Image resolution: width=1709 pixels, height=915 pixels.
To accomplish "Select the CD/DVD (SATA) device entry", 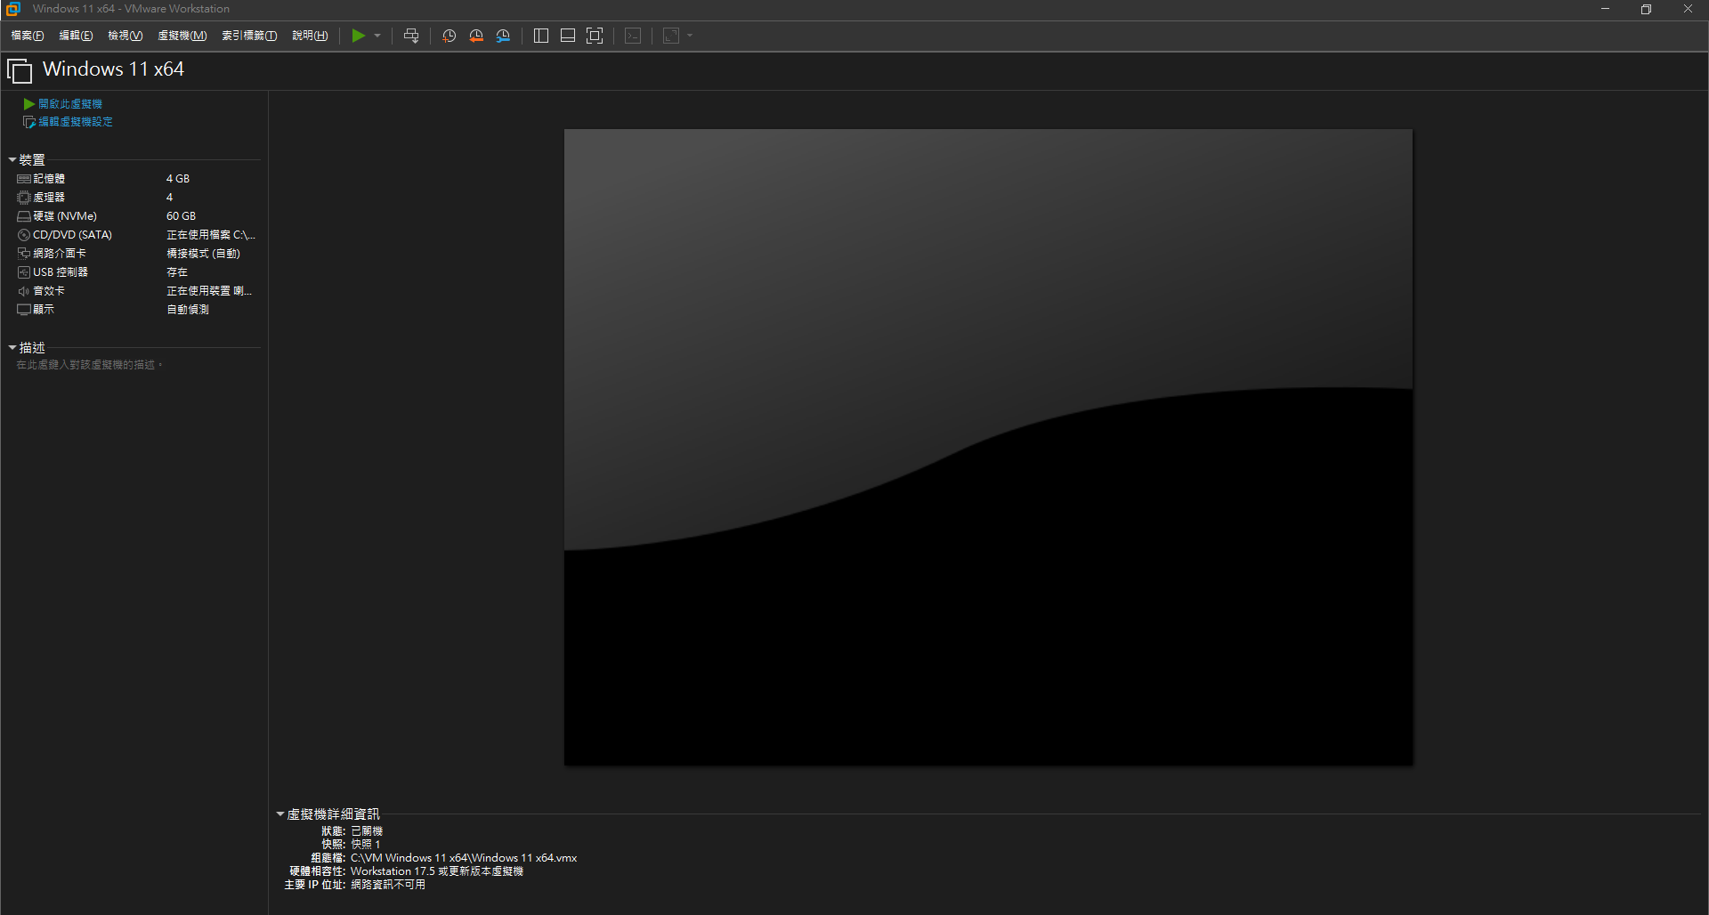I will 72,235.
